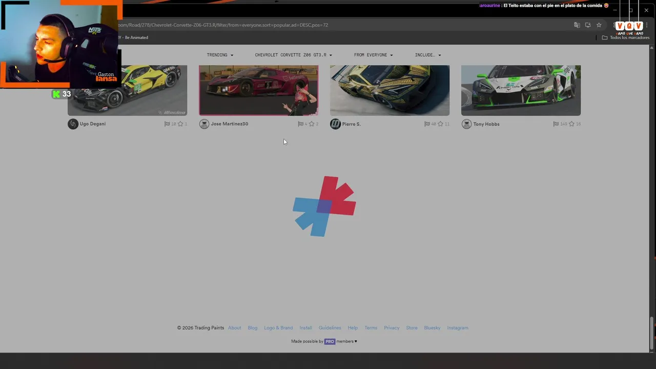Open the From Everyone filter dropdown

pos(373,55)
